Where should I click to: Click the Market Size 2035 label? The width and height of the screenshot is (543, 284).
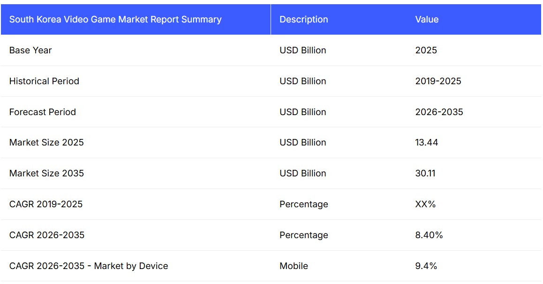tap(46, 174)
